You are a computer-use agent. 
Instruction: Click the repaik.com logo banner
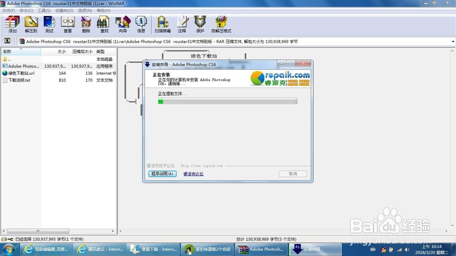[x=280, y=78]
